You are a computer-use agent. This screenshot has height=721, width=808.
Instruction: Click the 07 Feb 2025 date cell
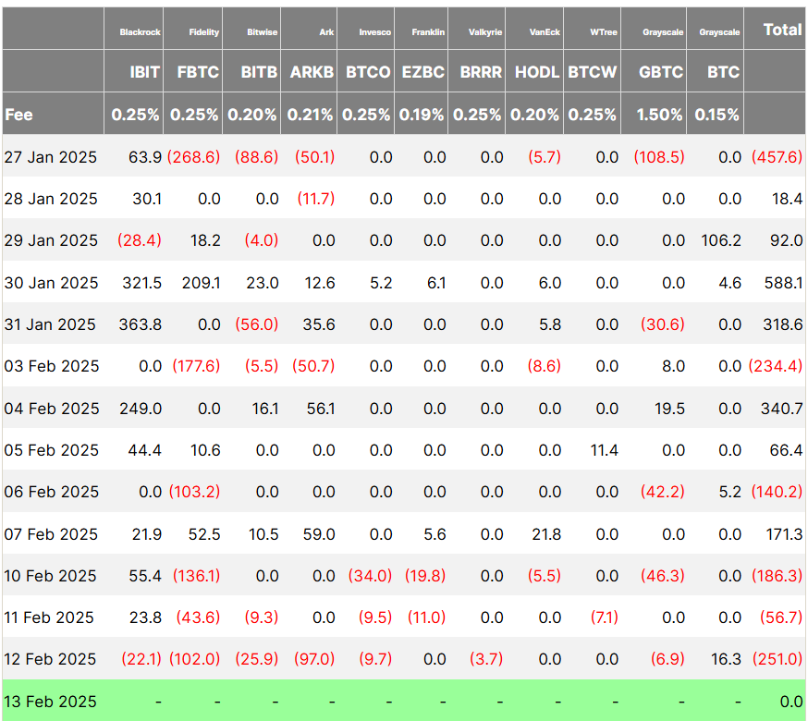(51, 534)
